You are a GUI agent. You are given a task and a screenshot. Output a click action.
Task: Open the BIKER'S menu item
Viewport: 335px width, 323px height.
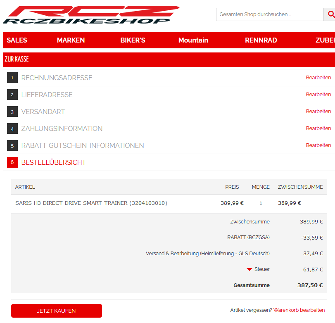(133, 40)
